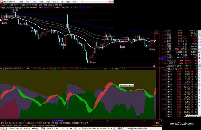Image resolution: width=201 pixels, height=130 pixels.
Task: Open the 资金分布 tab
Action: [18, 125]
